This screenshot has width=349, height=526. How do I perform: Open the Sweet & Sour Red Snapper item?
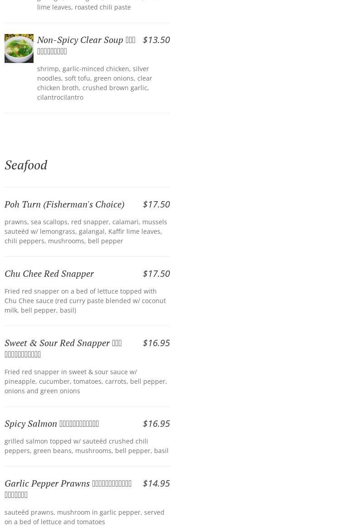63,348
